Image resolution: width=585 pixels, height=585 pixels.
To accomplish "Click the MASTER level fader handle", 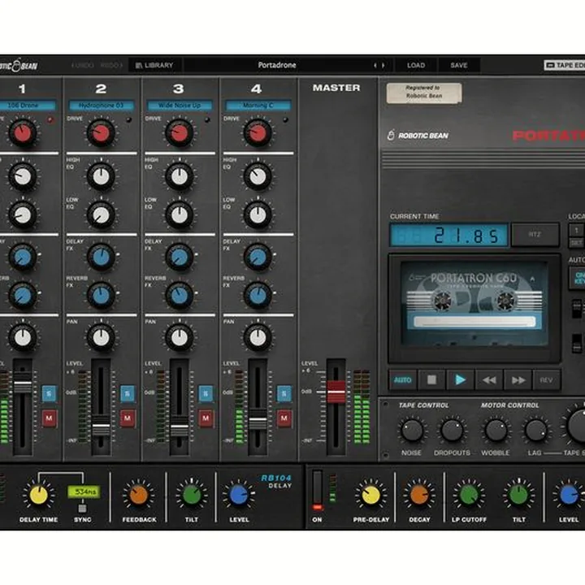I will (336, 392).
